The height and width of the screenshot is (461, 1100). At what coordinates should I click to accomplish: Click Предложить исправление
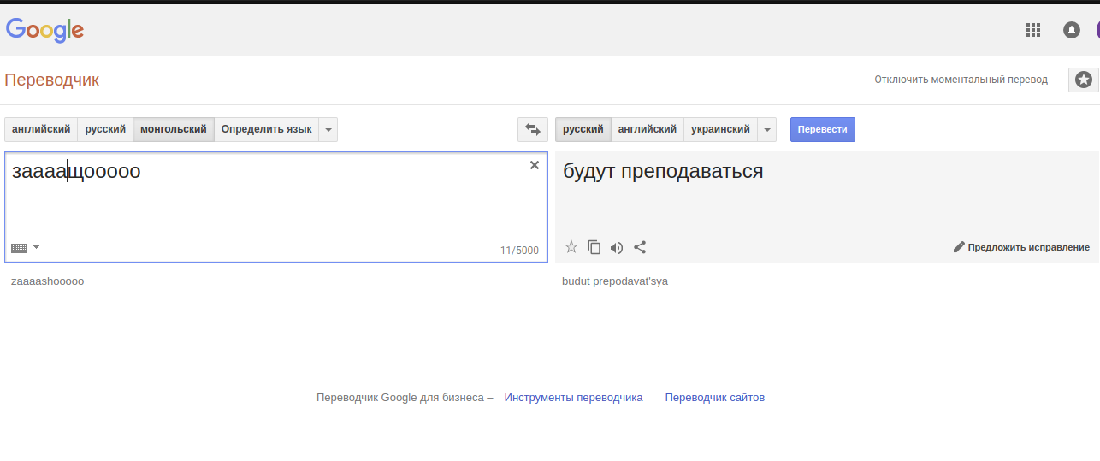coord(1021,247)
